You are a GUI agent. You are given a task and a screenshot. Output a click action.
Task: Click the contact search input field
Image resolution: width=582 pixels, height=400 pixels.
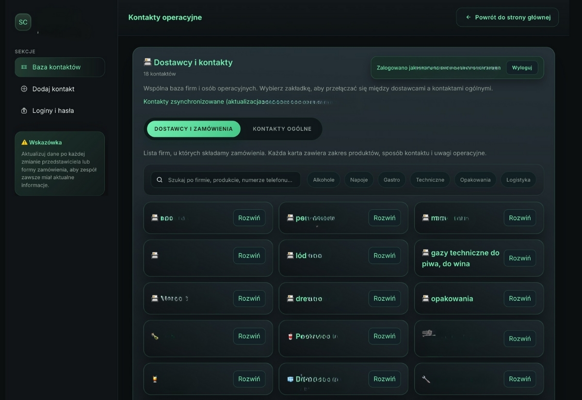click(228, 180)
